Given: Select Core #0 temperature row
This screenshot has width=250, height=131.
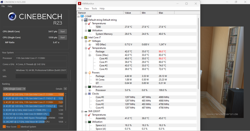Looking at the screenshot, I should [x=137, y=58].
